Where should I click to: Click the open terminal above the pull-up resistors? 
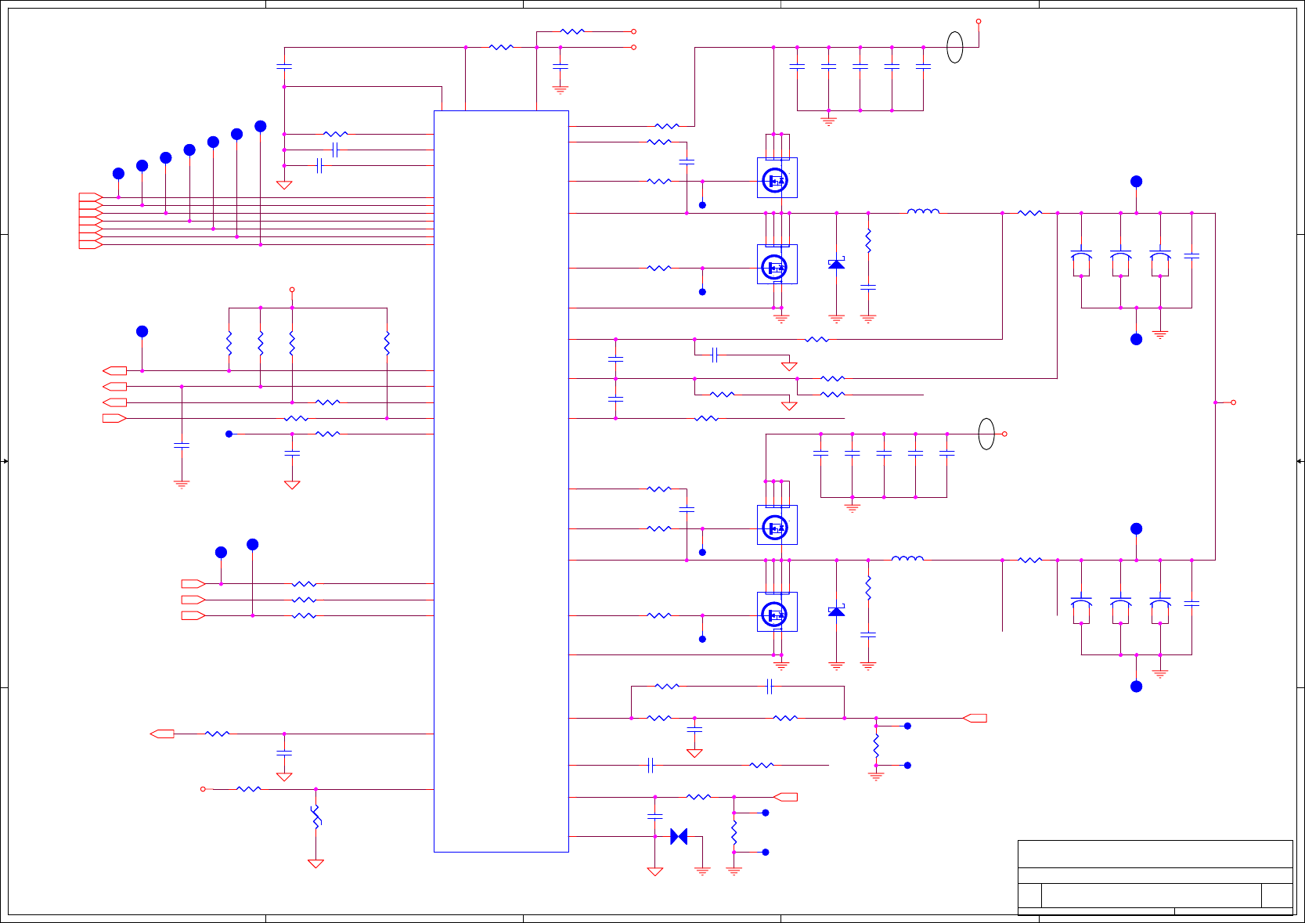(292, 290)
